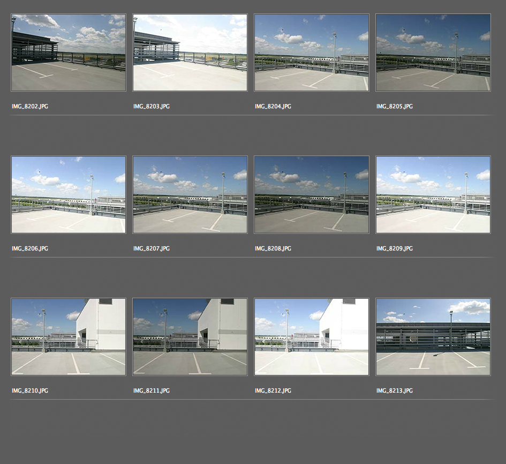Select the dark IMG_8208.JPG thumbnail
This screenshot has width=506, height=464.
(x=312, y=195)
